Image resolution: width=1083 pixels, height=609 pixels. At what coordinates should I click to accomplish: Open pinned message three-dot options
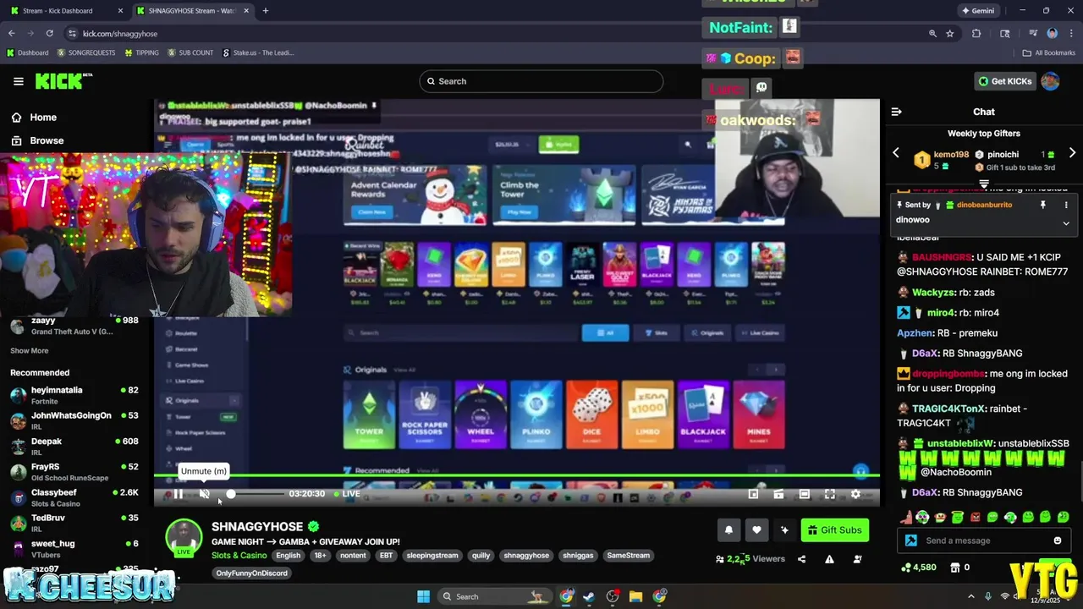1066,205
